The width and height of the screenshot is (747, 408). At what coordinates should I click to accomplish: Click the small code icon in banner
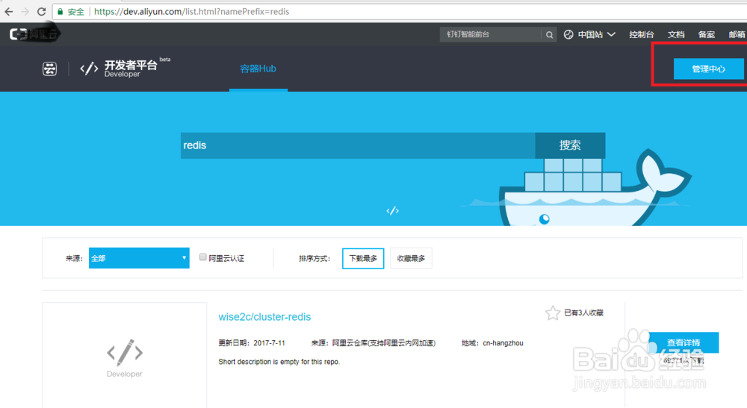tap(393, 210)
